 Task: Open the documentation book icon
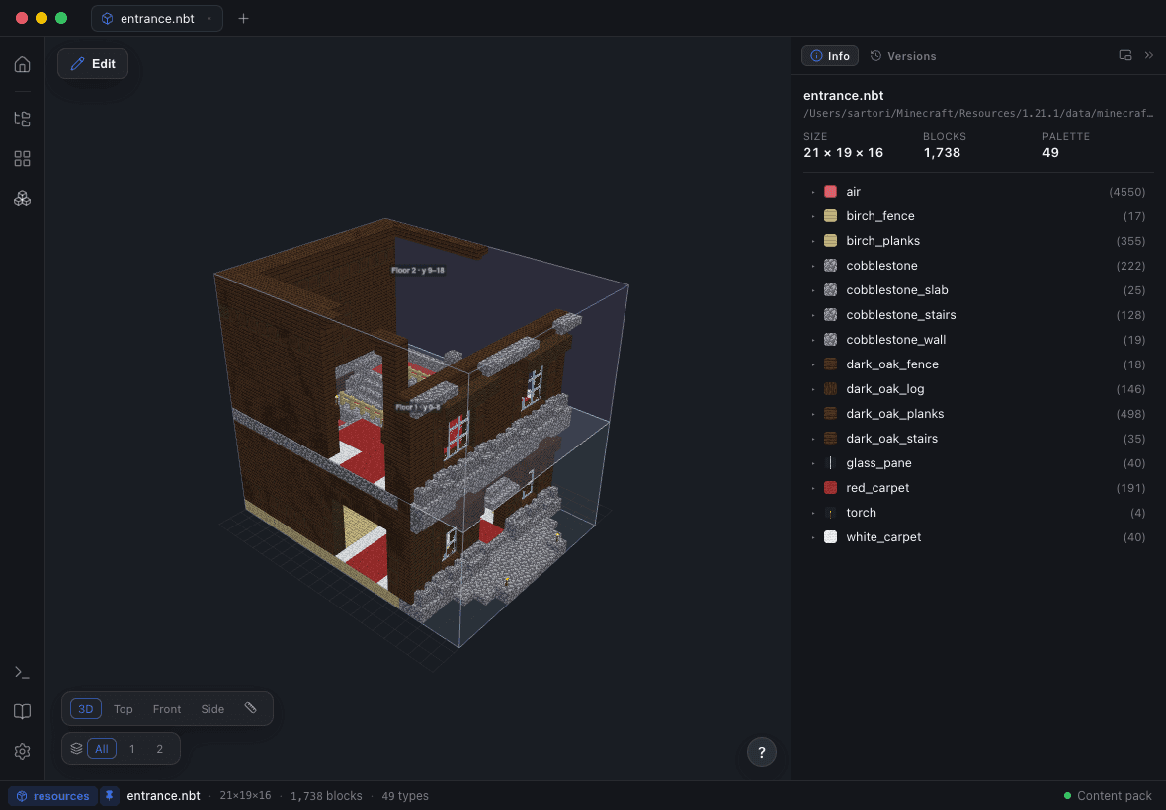[23, 712]
